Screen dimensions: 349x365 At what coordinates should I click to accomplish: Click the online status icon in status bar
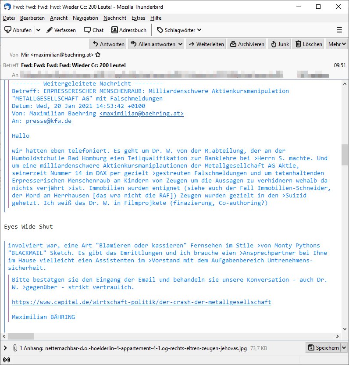click(6, 360)
